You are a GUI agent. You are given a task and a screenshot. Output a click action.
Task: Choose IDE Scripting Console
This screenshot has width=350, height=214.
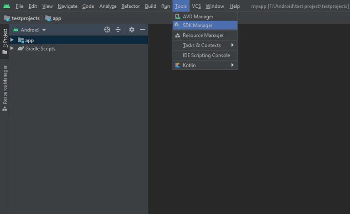[x=205, y=55]
